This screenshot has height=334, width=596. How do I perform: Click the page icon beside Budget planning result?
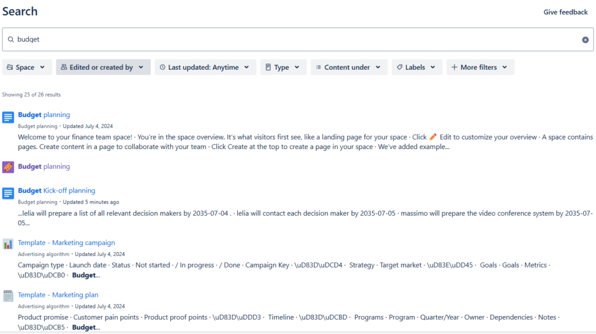pyautogui.click(x=8, y=118)
